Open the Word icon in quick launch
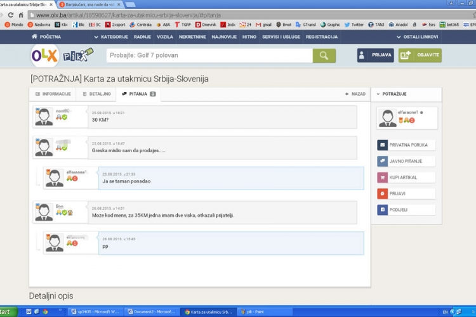Viewport: 476px width, 317px height. (29, 311)
